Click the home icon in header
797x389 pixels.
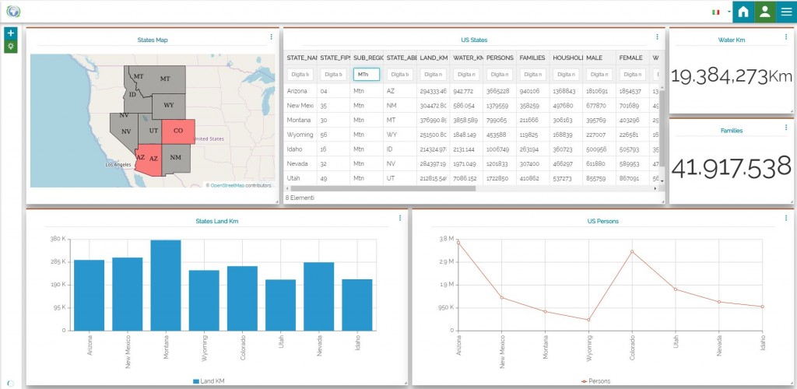pyautogui.click(x=743, y=12)
